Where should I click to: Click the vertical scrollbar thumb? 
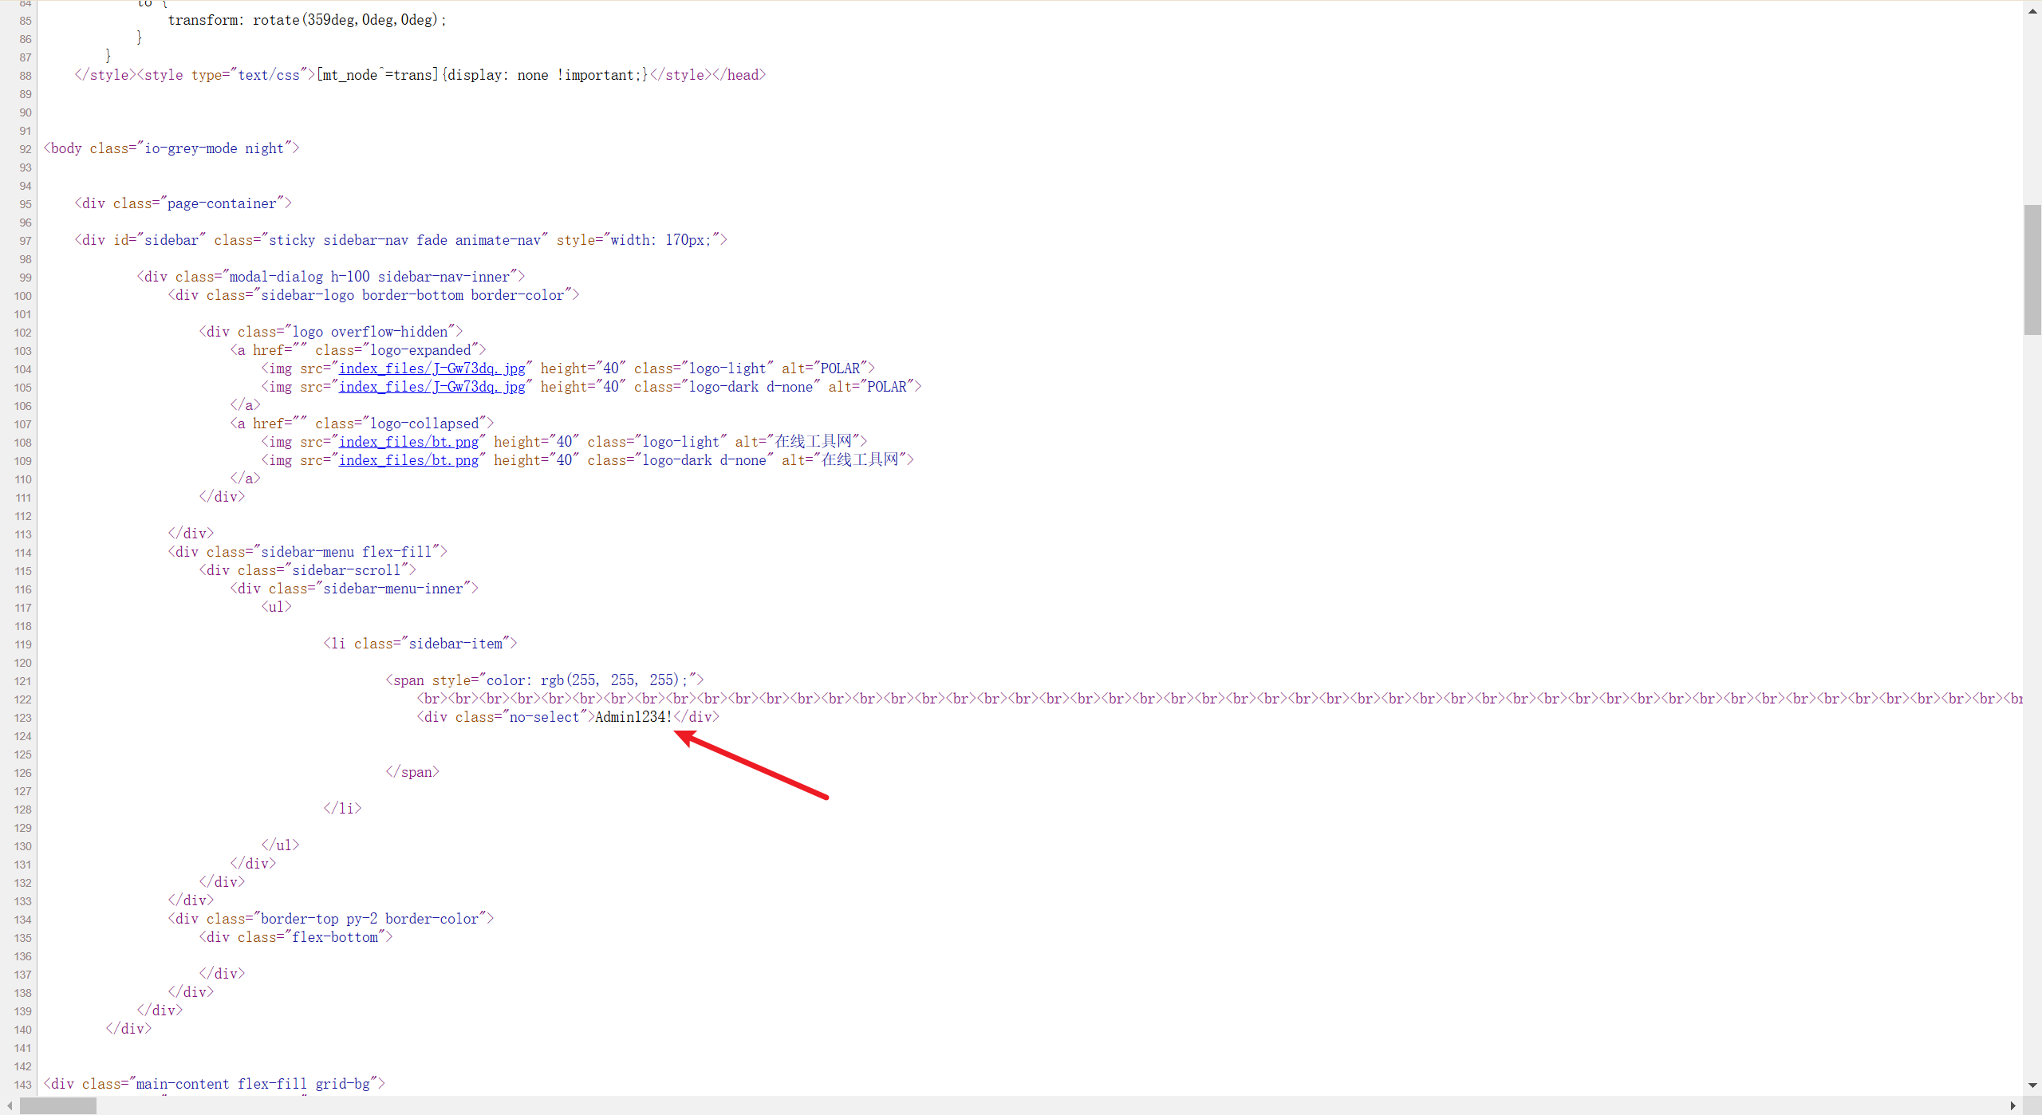[x=2032, y=270]
